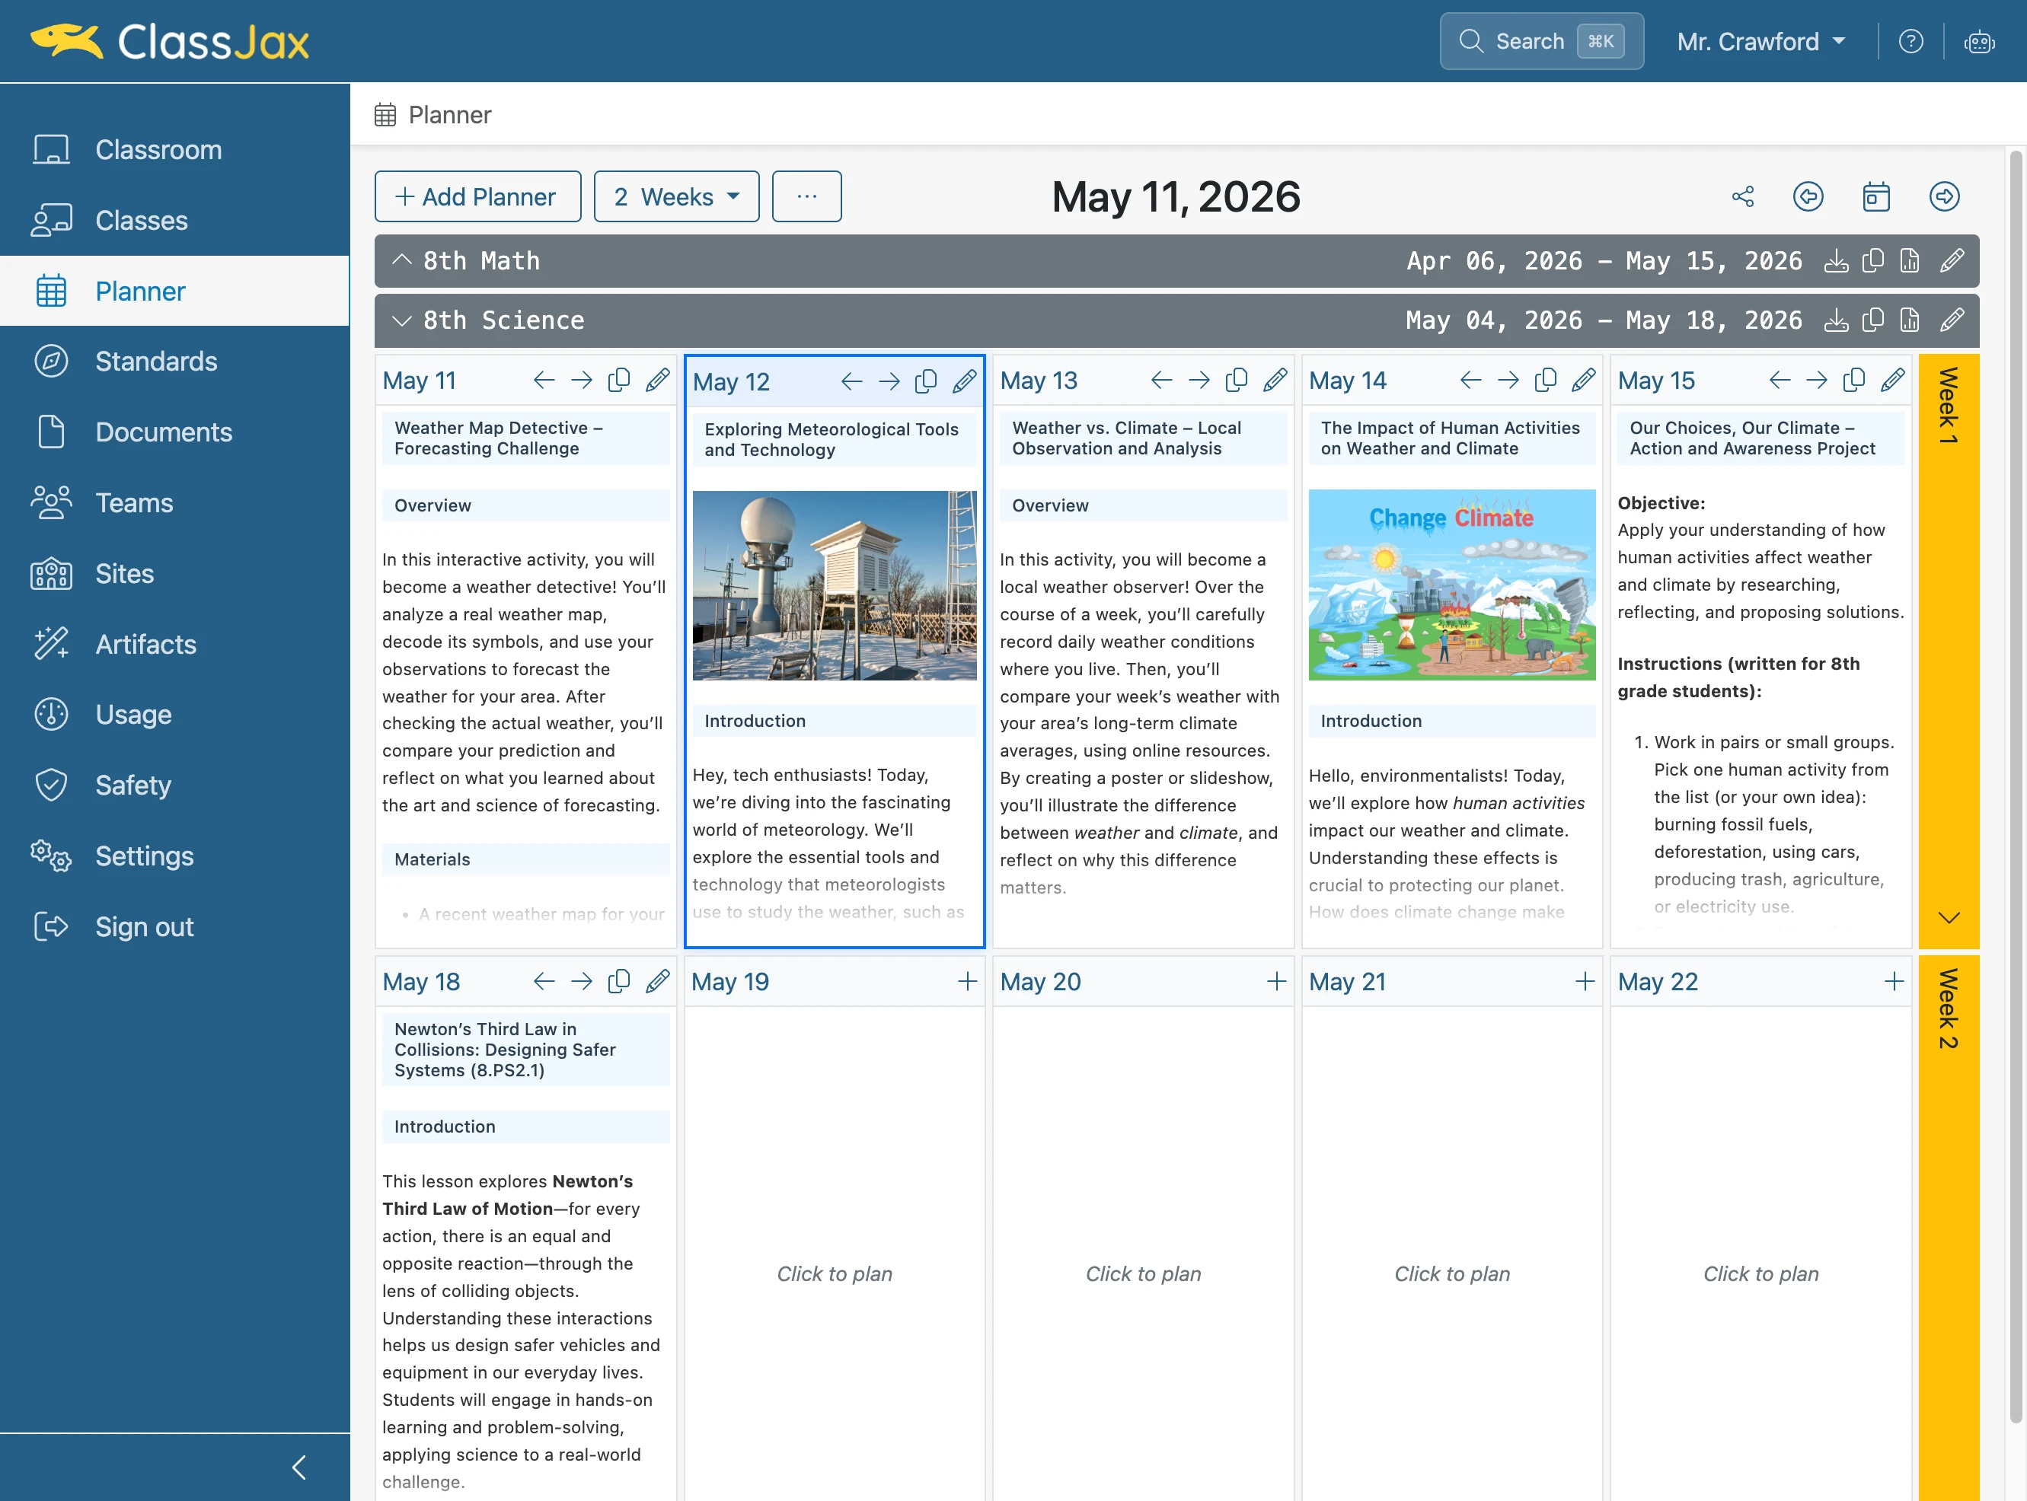This screenshot has height=1501, width=2027.
Task: Open Classes in the sidebar
Action: tap(174, 220)
